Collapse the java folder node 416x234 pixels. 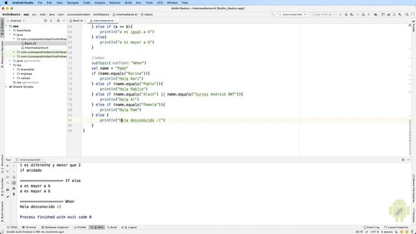coord(10,34)
